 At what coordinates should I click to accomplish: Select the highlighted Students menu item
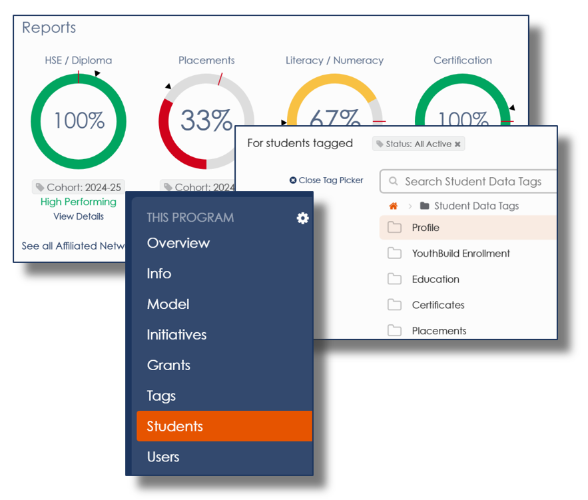(x=224, y=426)
